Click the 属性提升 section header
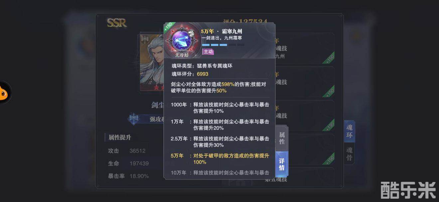Screen dimensions: 439x202 (x=119, y=137)
